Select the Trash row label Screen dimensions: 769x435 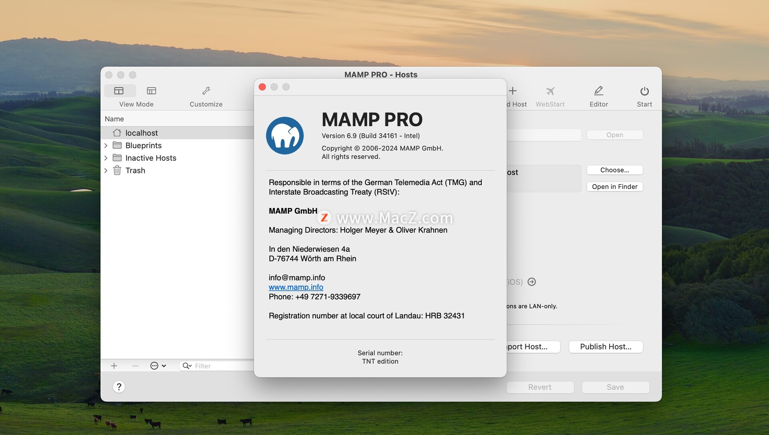tap(135, 170)
